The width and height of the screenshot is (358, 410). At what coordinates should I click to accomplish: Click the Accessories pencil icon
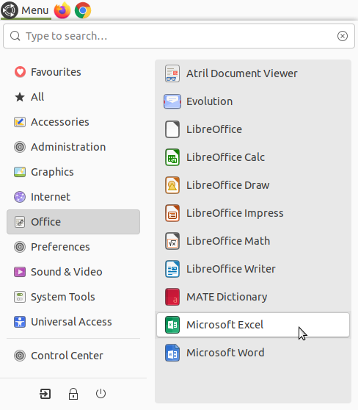coord(20,122)
